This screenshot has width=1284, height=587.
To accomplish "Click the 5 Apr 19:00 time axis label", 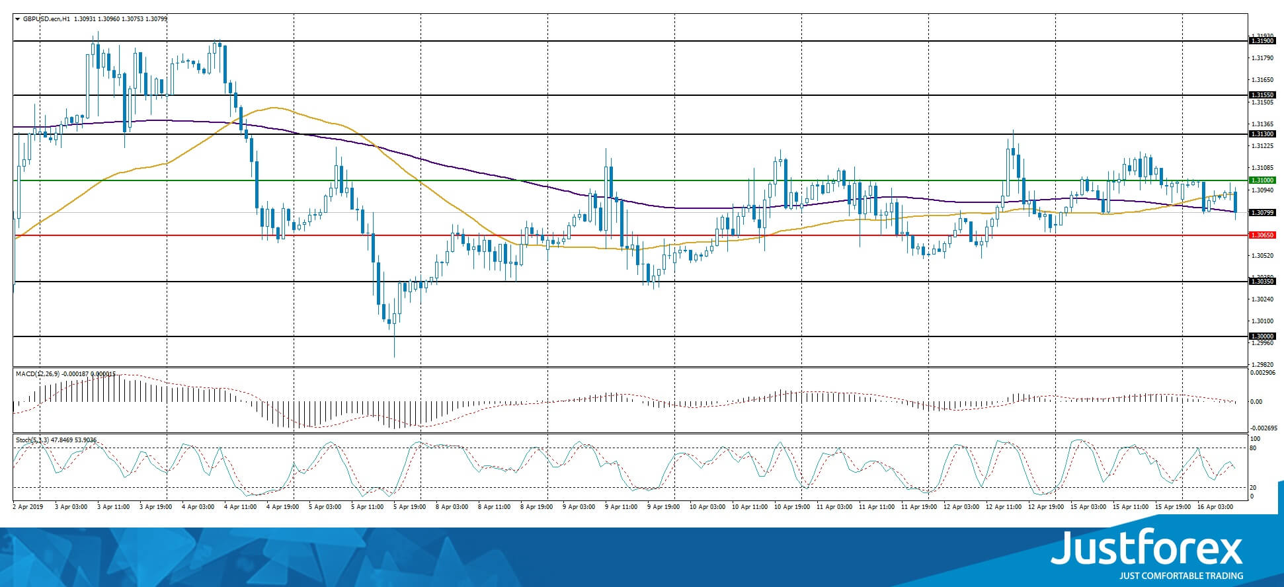I will pos(410,507).
